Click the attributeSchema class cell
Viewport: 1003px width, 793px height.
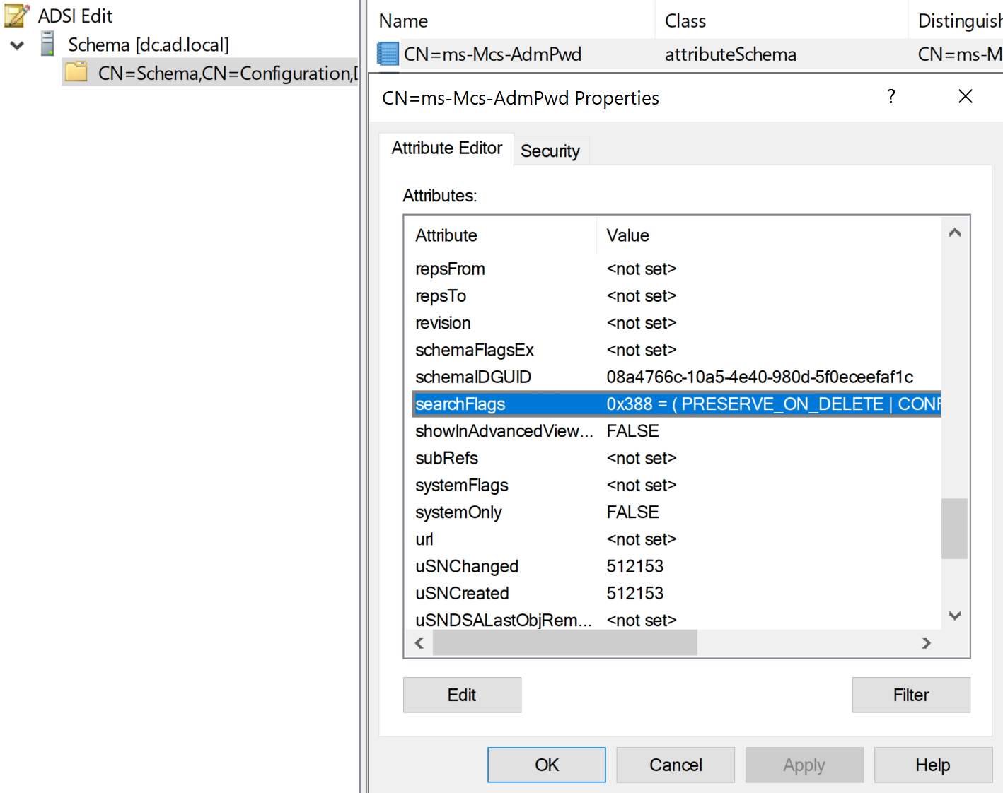click(x=730, y=54)
